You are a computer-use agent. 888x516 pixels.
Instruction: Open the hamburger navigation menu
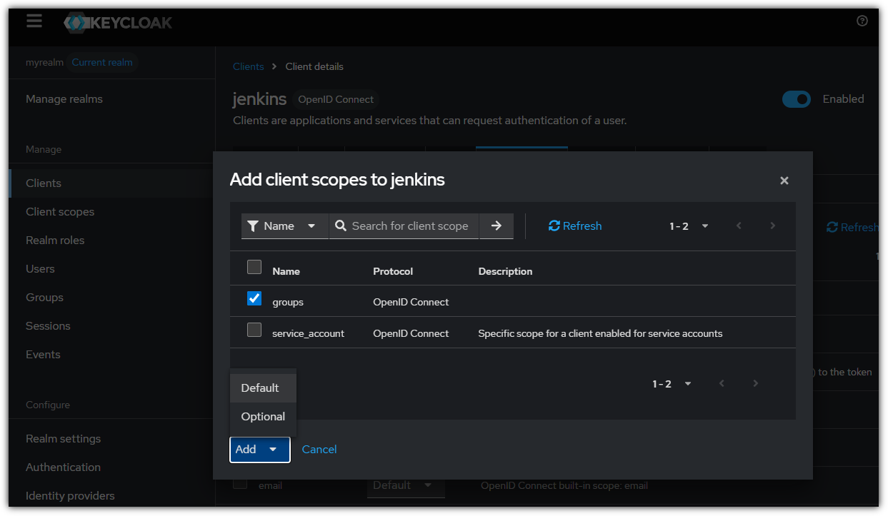[x=34, y=21]
